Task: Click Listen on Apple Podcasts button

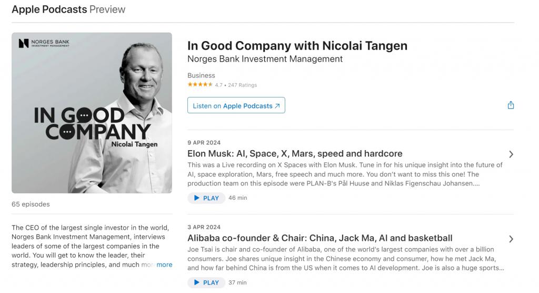Action: coord(236,105)
